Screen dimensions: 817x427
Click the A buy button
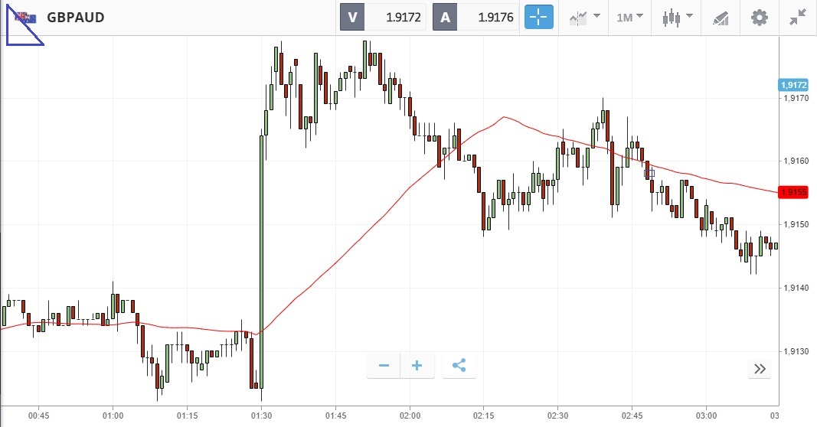tap(445, 17)
